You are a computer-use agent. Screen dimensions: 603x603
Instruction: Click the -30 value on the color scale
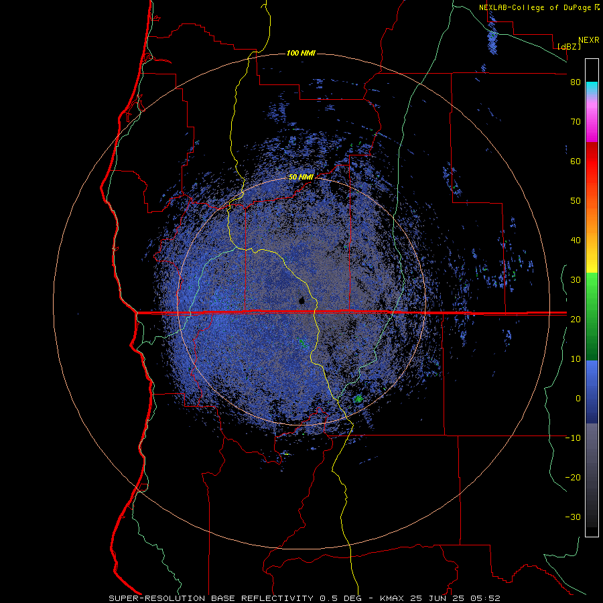(573, 517)
